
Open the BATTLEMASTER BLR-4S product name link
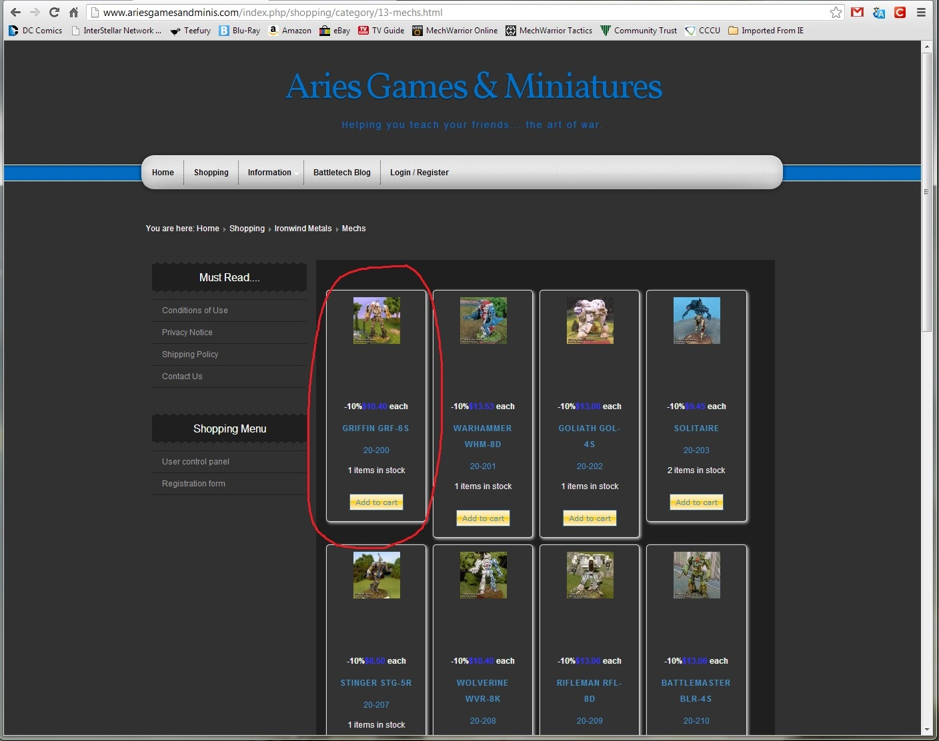[x=696, y=691]
